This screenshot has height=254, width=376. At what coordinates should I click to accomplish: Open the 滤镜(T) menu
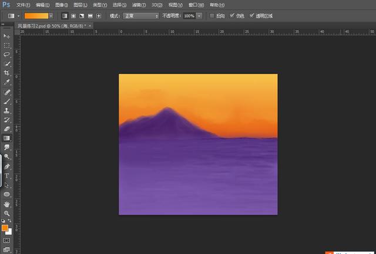point(138,4)
